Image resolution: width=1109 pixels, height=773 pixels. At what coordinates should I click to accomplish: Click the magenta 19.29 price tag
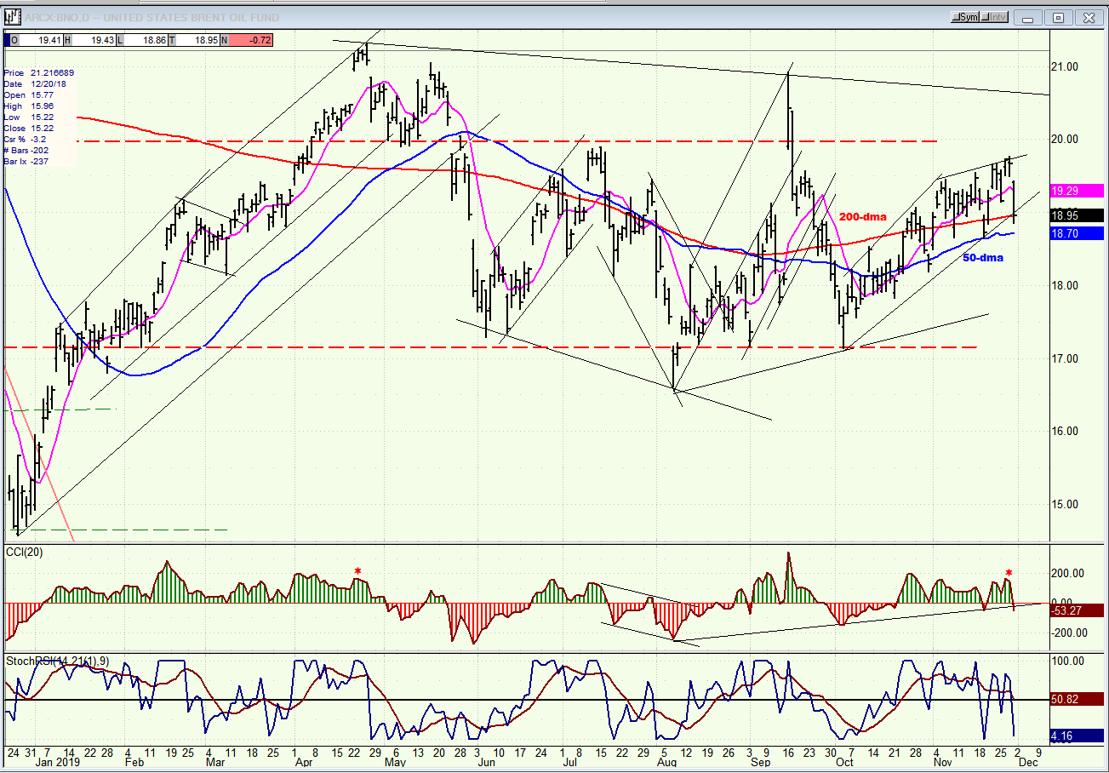[x=1078, y=192]
